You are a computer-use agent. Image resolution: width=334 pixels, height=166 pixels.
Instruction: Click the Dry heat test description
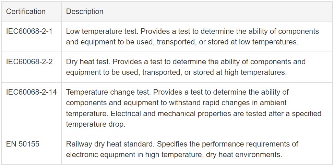(x=186, y=67)
